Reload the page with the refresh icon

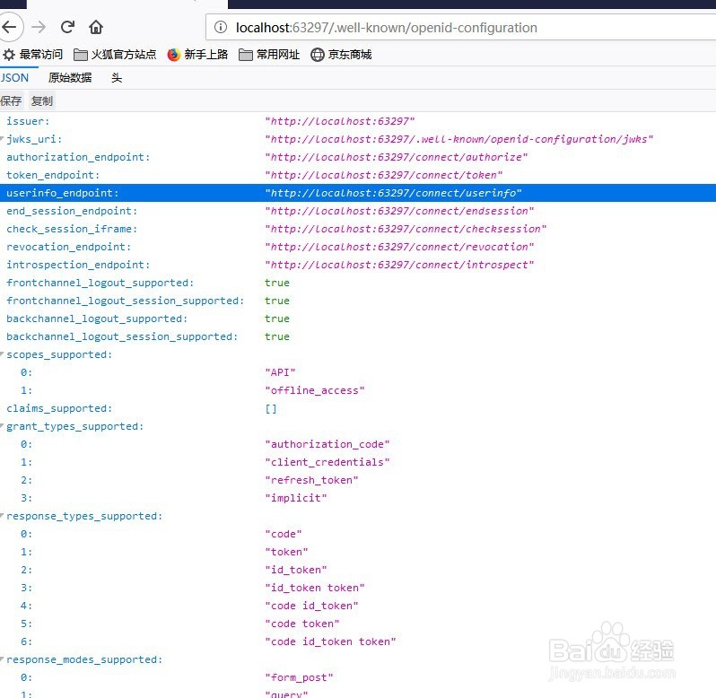pyautogui.click(x=67, y=27)
